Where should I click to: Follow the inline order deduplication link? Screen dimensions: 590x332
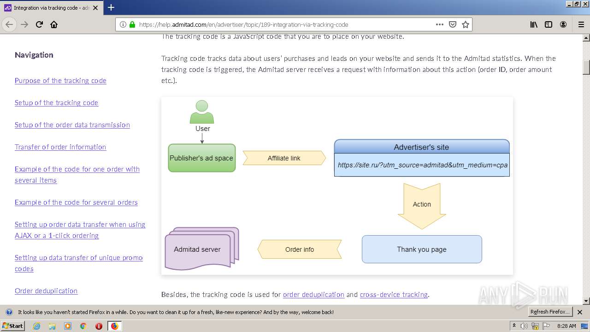313,295
